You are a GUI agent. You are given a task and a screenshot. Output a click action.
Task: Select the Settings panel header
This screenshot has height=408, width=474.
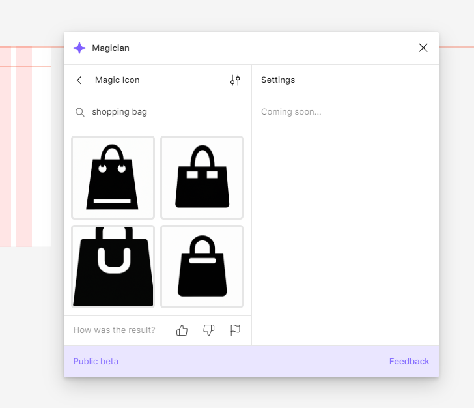tap(278, 80)
